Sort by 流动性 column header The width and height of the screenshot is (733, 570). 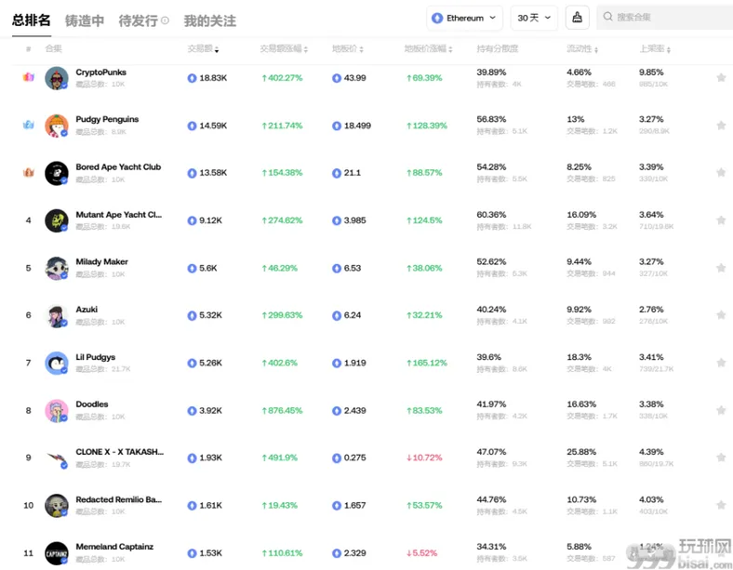coord(582,48)
